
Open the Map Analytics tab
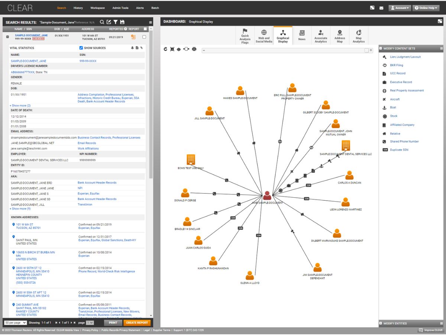coord(359,36)
